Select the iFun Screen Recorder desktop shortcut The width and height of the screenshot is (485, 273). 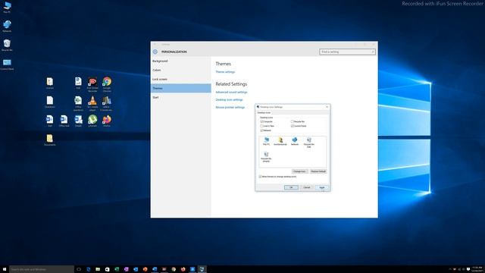[x=92, y=84]
